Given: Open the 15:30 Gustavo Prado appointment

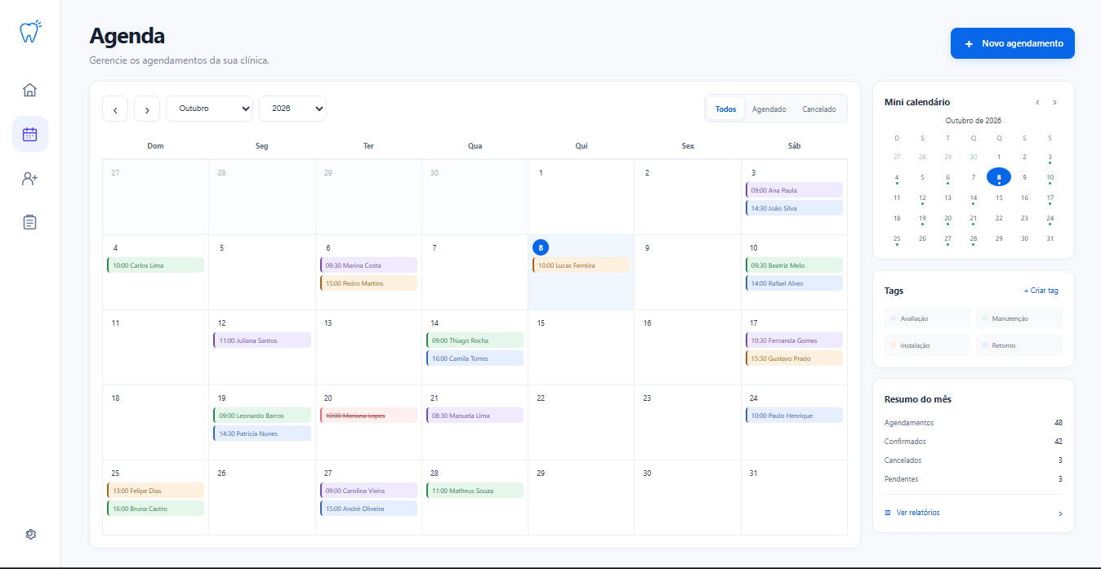Looking at the screenshot, I should 794,358.
